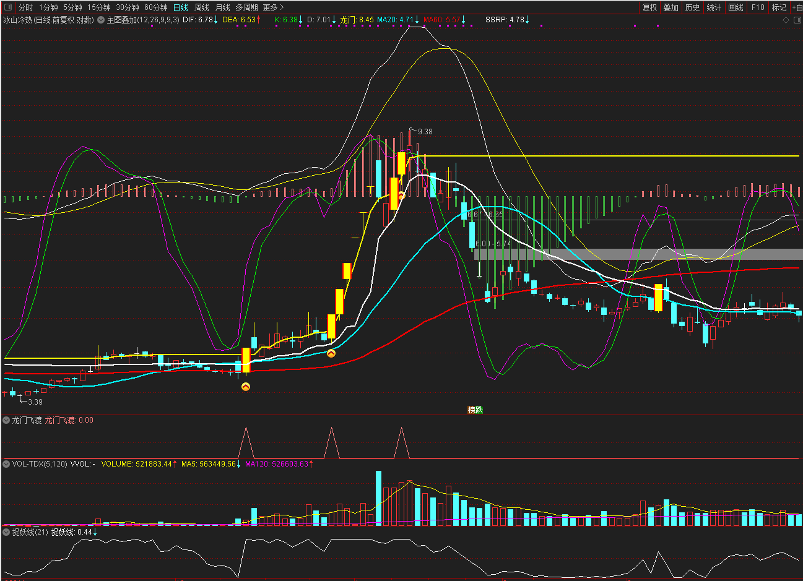Click the orange signal marker above the red MA line
803x581 pixels.
tap(331, 353)
